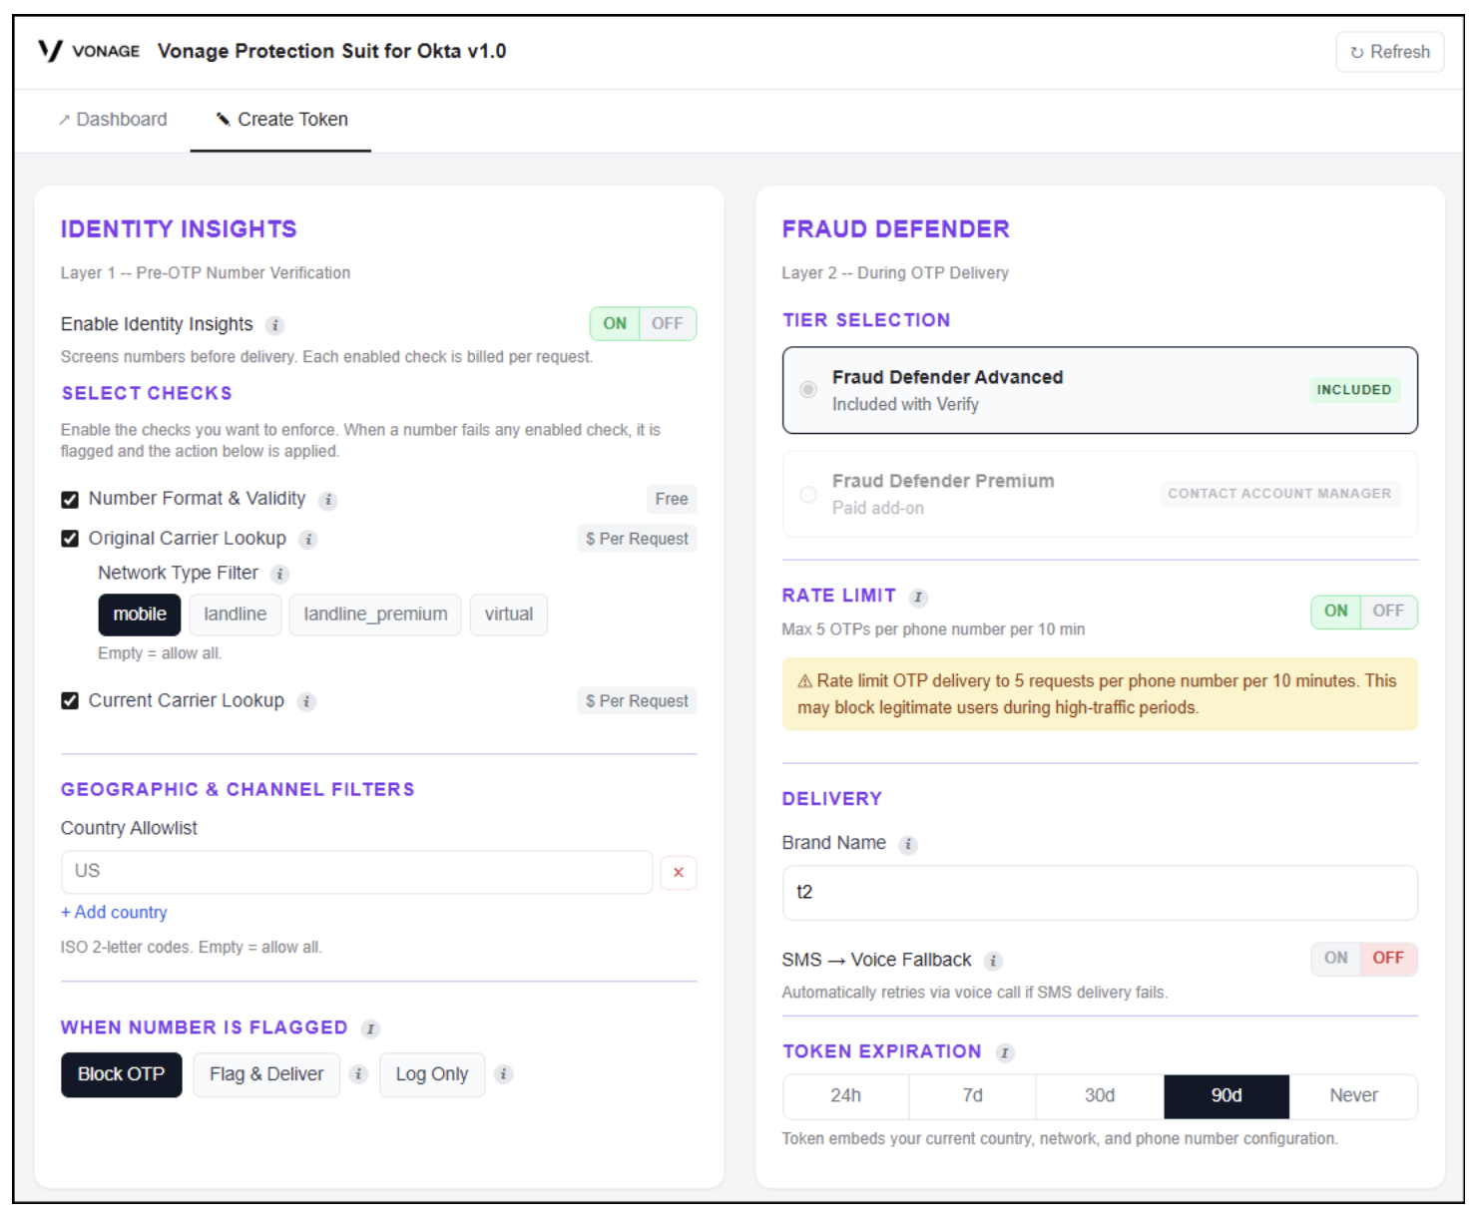Click the Country Allowlist field containing US
This screenshot has height=1217, width=1474.
tap(357, 872)
